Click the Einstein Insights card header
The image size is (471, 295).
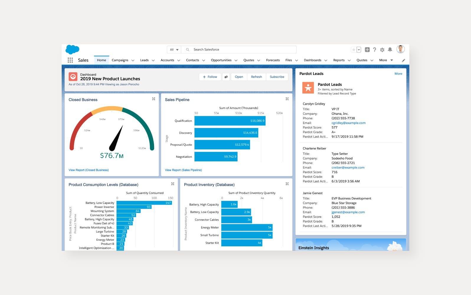(x=351, y=245)
